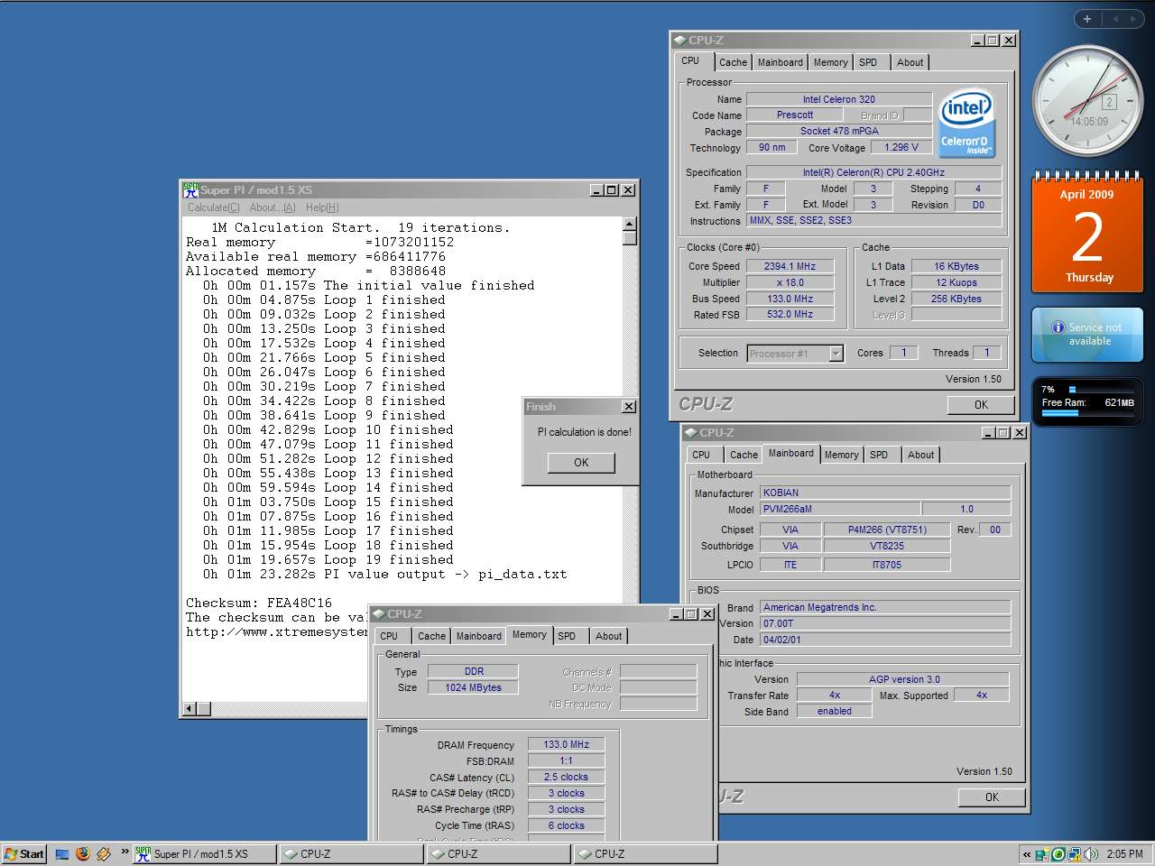The height and width of the screenshot is (866, 1155).
Task: Click OK in the CPU tab window
Action: tap(981, 405)
